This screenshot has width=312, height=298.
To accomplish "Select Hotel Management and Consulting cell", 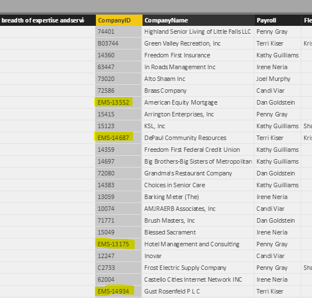I will click(x=198, y=244).
